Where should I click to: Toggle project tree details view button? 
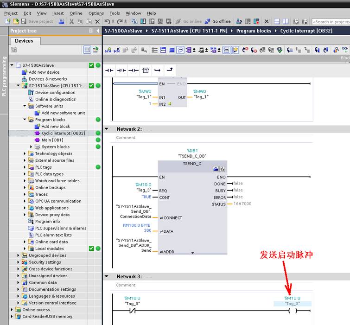click(87, 50)
